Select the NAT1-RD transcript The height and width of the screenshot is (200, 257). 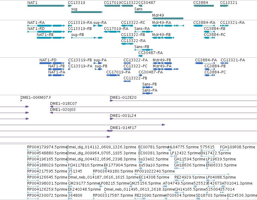pyautogui.click(x=46, y=32)
